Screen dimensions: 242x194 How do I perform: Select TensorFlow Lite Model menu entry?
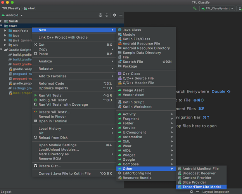[201, 187]
